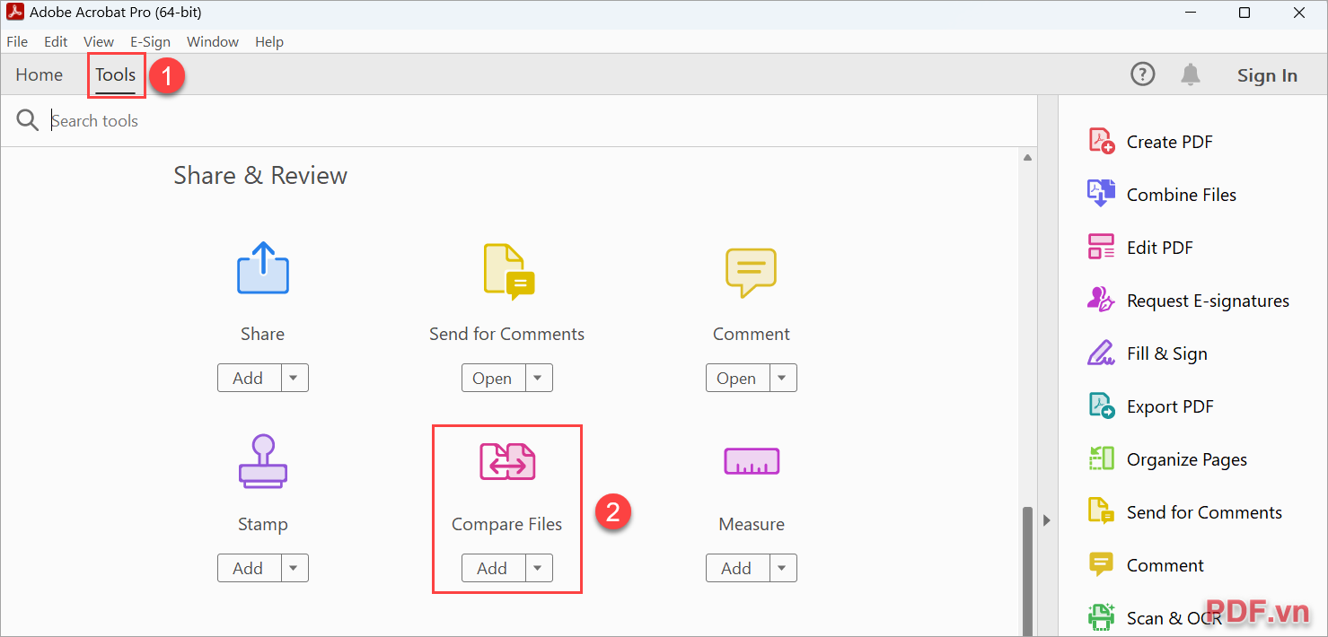Click the Scan & OCR icon
The image size is (1328, 637).
point(1102,617)
